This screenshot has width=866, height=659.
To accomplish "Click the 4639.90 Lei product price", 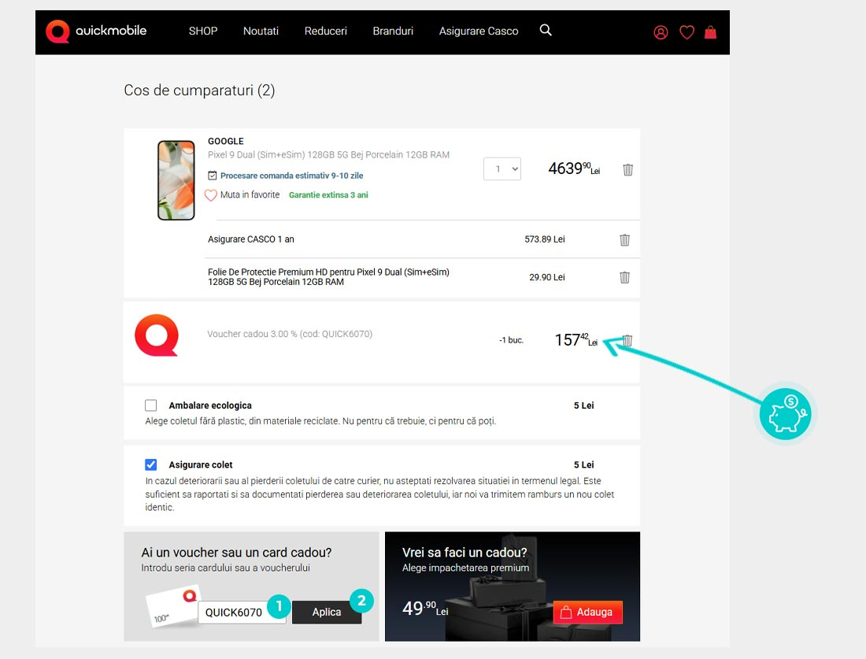I will (574, 168).
